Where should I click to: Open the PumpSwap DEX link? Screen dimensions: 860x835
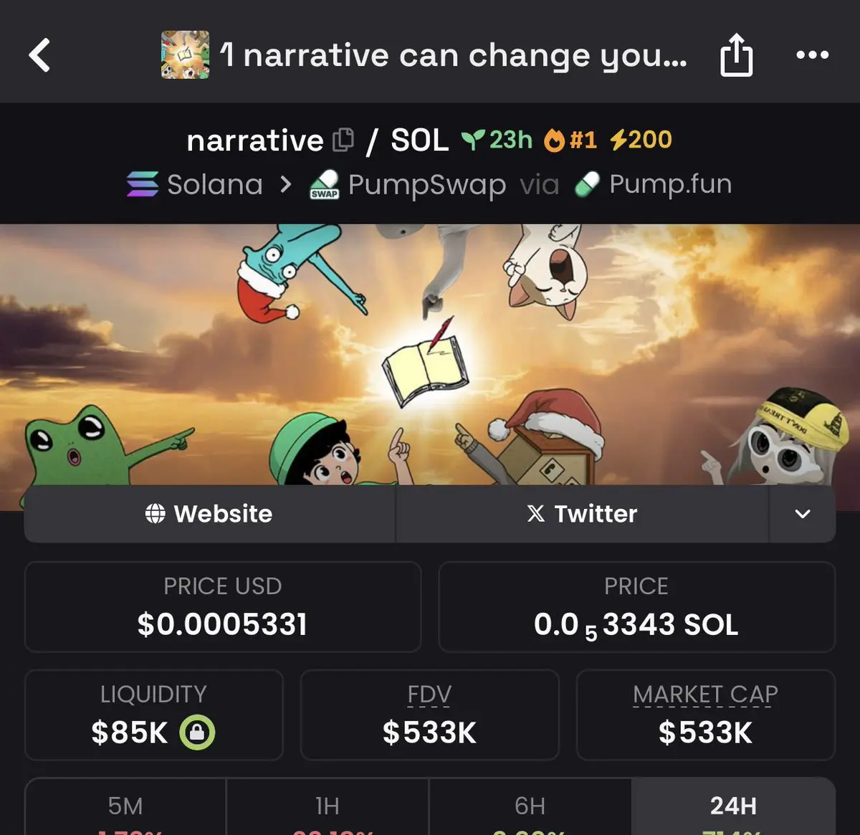[x=408, y=185]
